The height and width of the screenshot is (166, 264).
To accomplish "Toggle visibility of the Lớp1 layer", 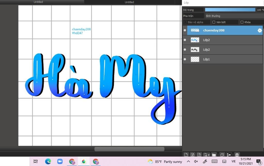I will [185, 59].
